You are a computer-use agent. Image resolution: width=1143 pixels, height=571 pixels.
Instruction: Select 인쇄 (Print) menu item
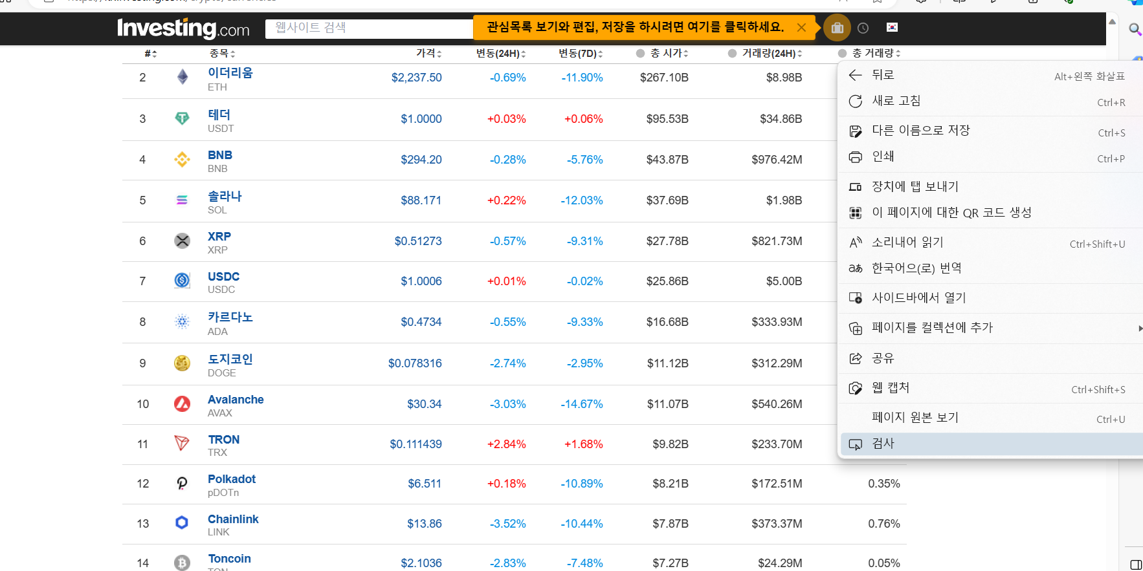(x=990, y=156)
